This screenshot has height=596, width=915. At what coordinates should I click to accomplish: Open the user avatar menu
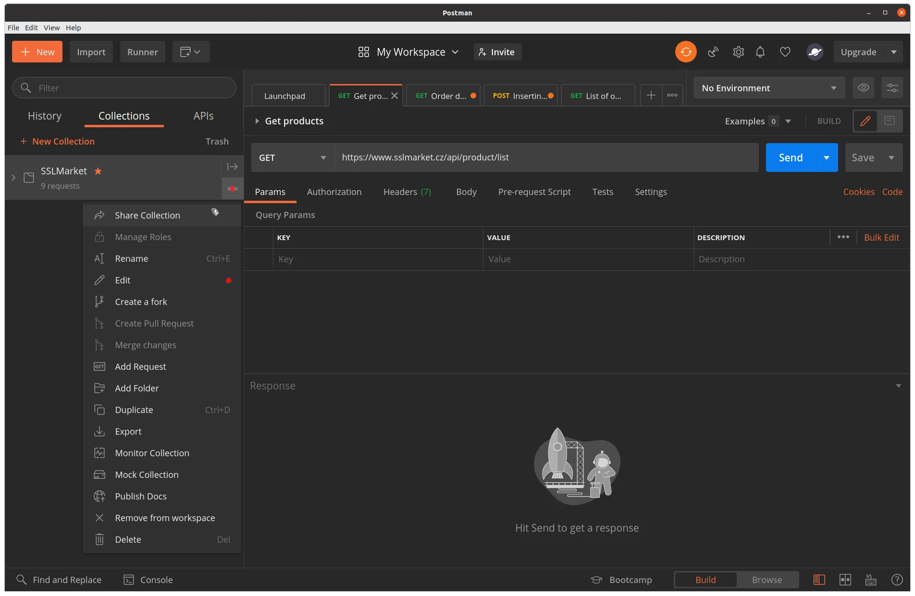coord(815,52)
